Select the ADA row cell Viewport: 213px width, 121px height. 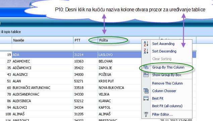[43, 55]
